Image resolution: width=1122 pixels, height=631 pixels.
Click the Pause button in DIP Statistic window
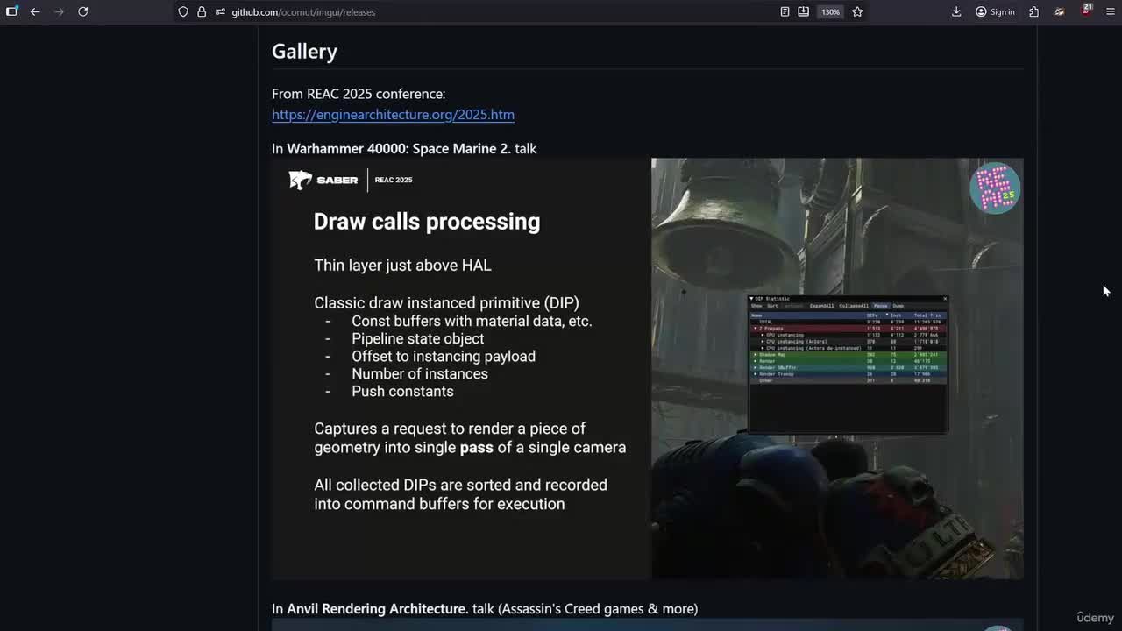click(x=880, y=306)
